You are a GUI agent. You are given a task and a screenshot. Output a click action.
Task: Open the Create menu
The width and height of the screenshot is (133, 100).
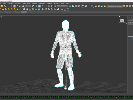point(4,3)
